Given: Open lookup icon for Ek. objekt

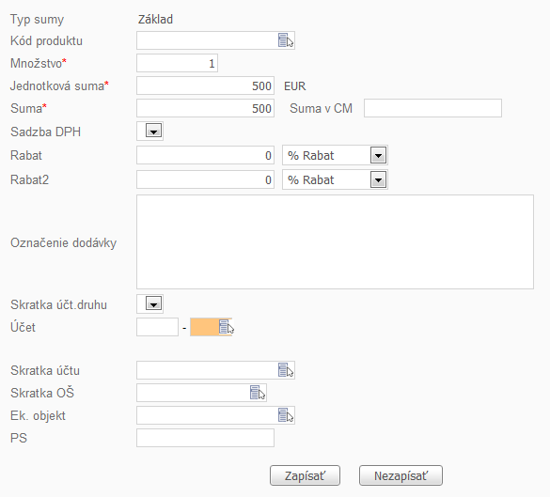Looking at the screenshot, I should pyautogui.click(x=286, y=415).
